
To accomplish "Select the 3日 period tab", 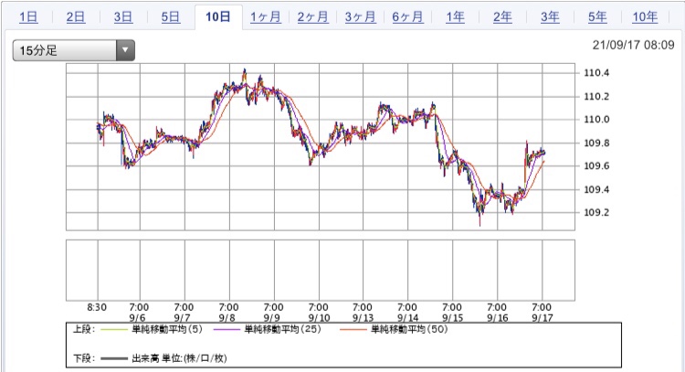I will coord(123,17).
